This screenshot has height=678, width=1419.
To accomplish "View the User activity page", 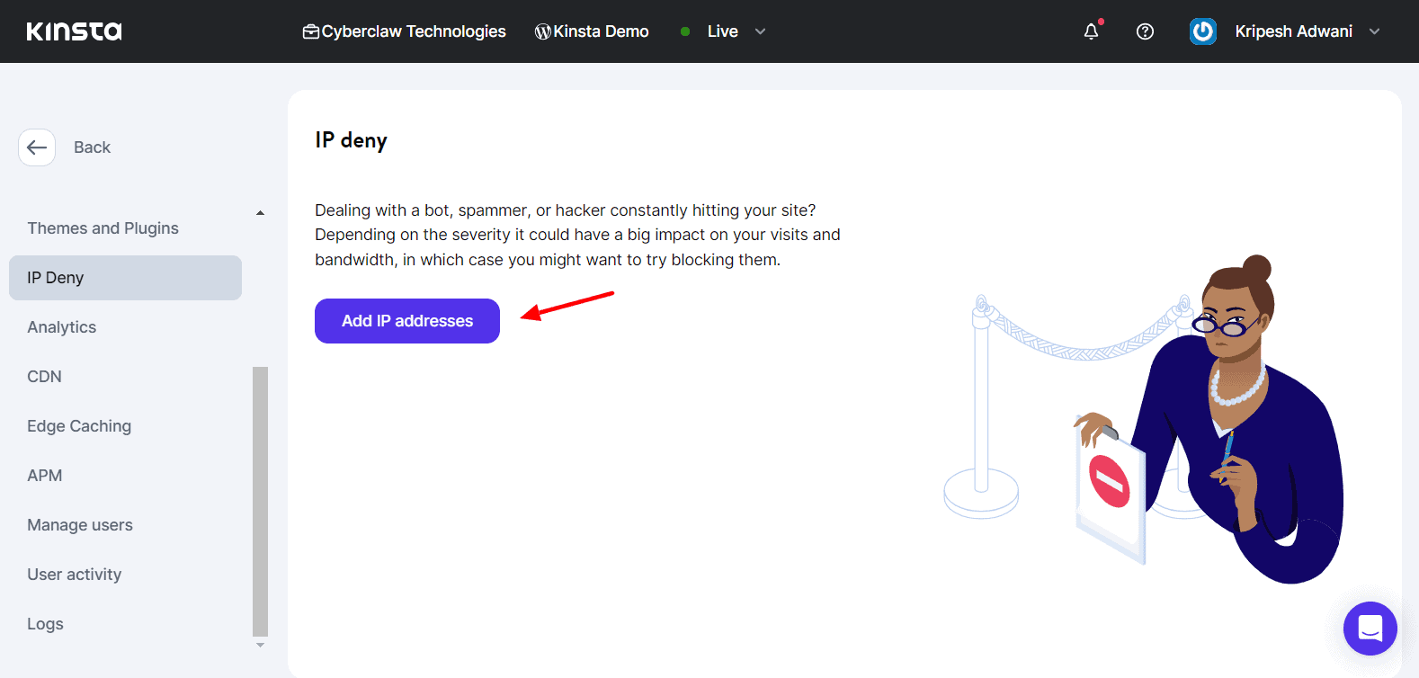I will 75,575.
